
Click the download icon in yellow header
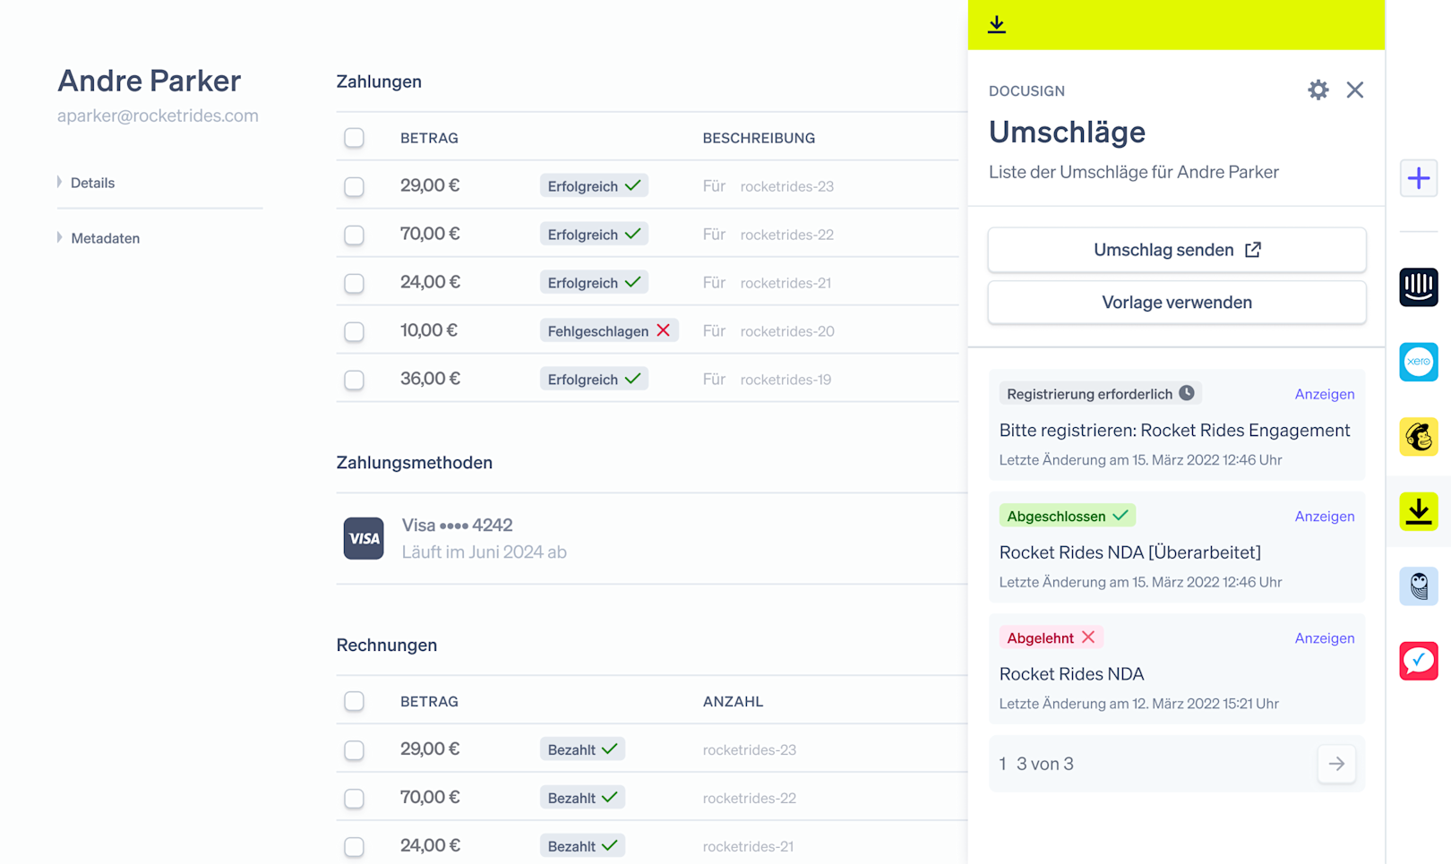click(x=997, y=24)
